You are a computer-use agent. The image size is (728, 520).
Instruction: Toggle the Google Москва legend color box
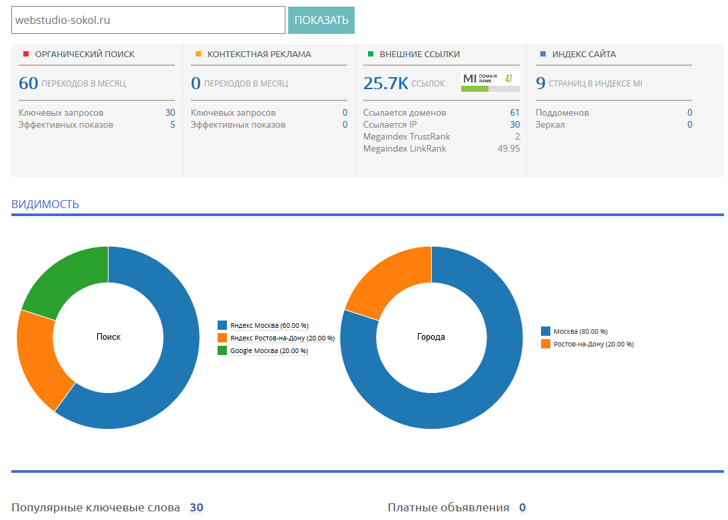pos(222,350)
